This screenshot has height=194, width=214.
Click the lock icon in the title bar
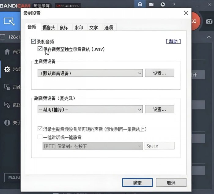[x=140, y=4]
